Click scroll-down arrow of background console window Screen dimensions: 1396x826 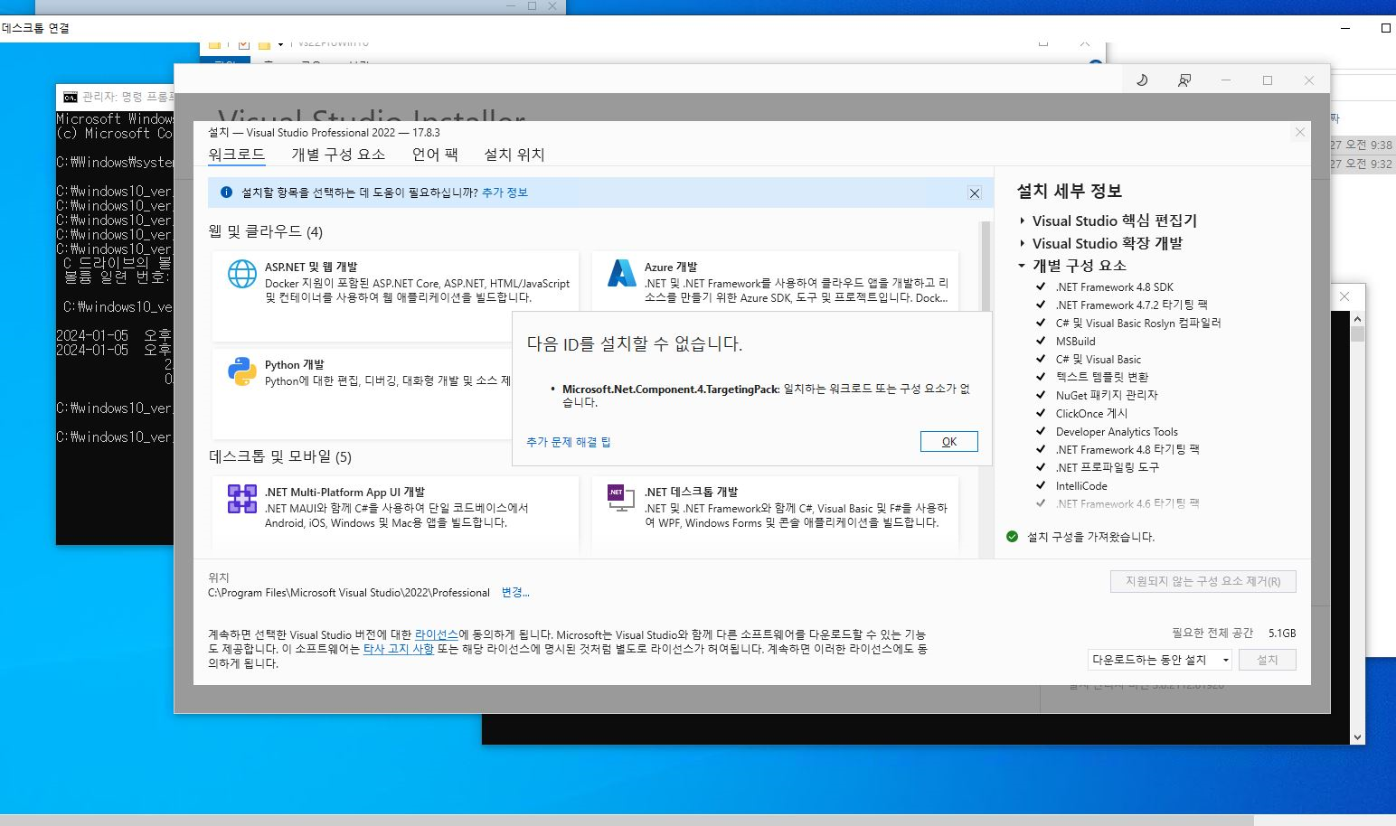pos(1357,737)
